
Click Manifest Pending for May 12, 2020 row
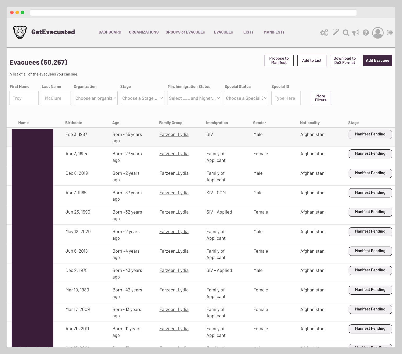[370, 232]
